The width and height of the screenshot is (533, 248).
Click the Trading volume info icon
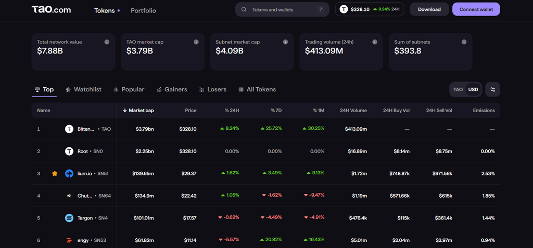point(375,42)
